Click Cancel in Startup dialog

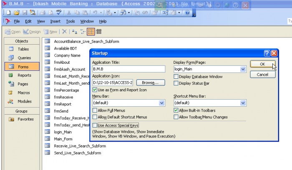coord(262,75)
